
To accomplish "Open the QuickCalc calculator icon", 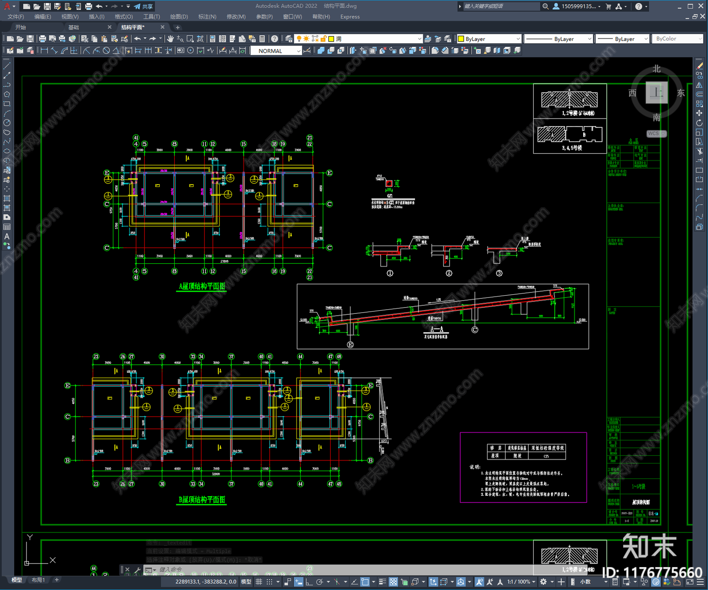I will tap(262, 39).
